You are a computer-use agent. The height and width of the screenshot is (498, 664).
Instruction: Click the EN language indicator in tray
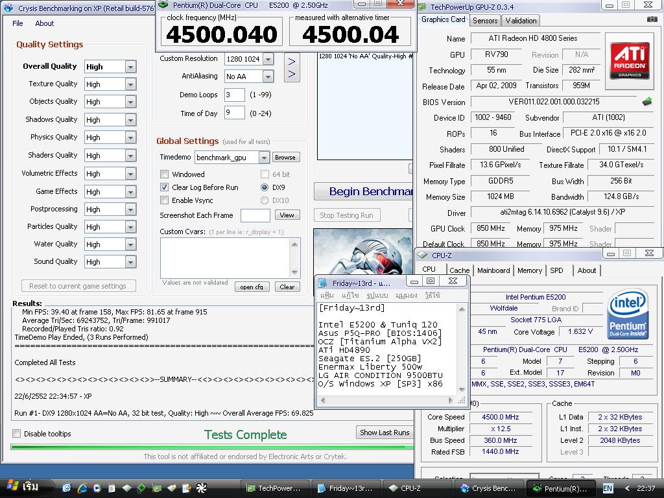coord(607,488)
